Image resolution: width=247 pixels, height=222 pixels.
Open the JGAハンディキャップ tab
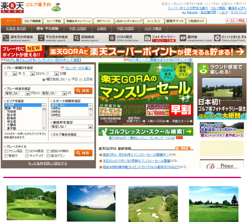point(129,21)
